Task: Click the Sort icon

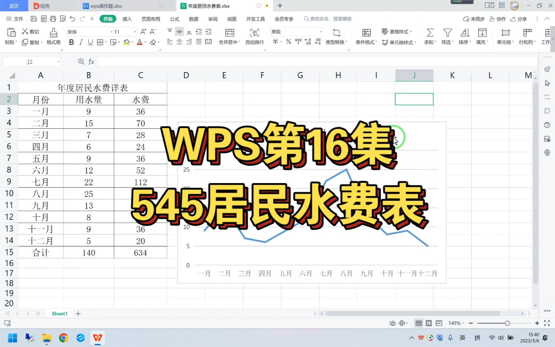Action: click(x=465, y=33)
